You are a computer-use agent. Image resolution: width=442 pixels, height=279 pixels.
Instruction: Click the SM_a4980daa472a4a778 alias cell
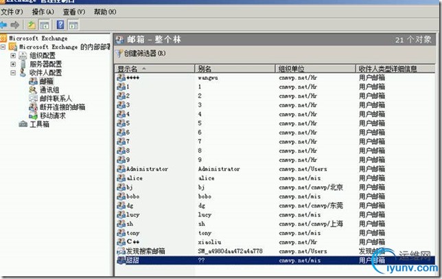point(230,251)
